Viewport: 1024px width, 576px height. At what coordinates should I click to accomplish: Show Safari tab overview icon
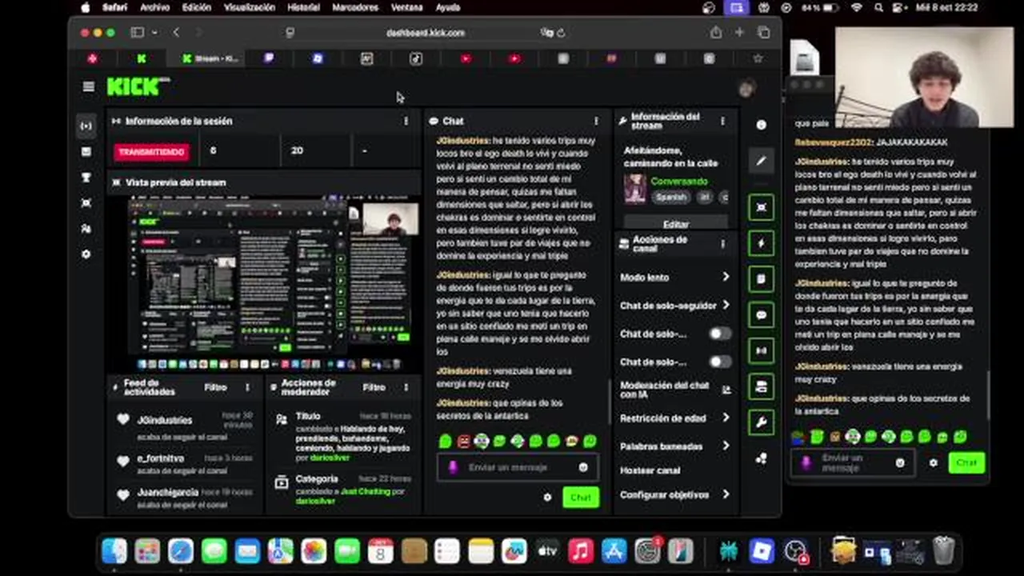coord(764,33)
